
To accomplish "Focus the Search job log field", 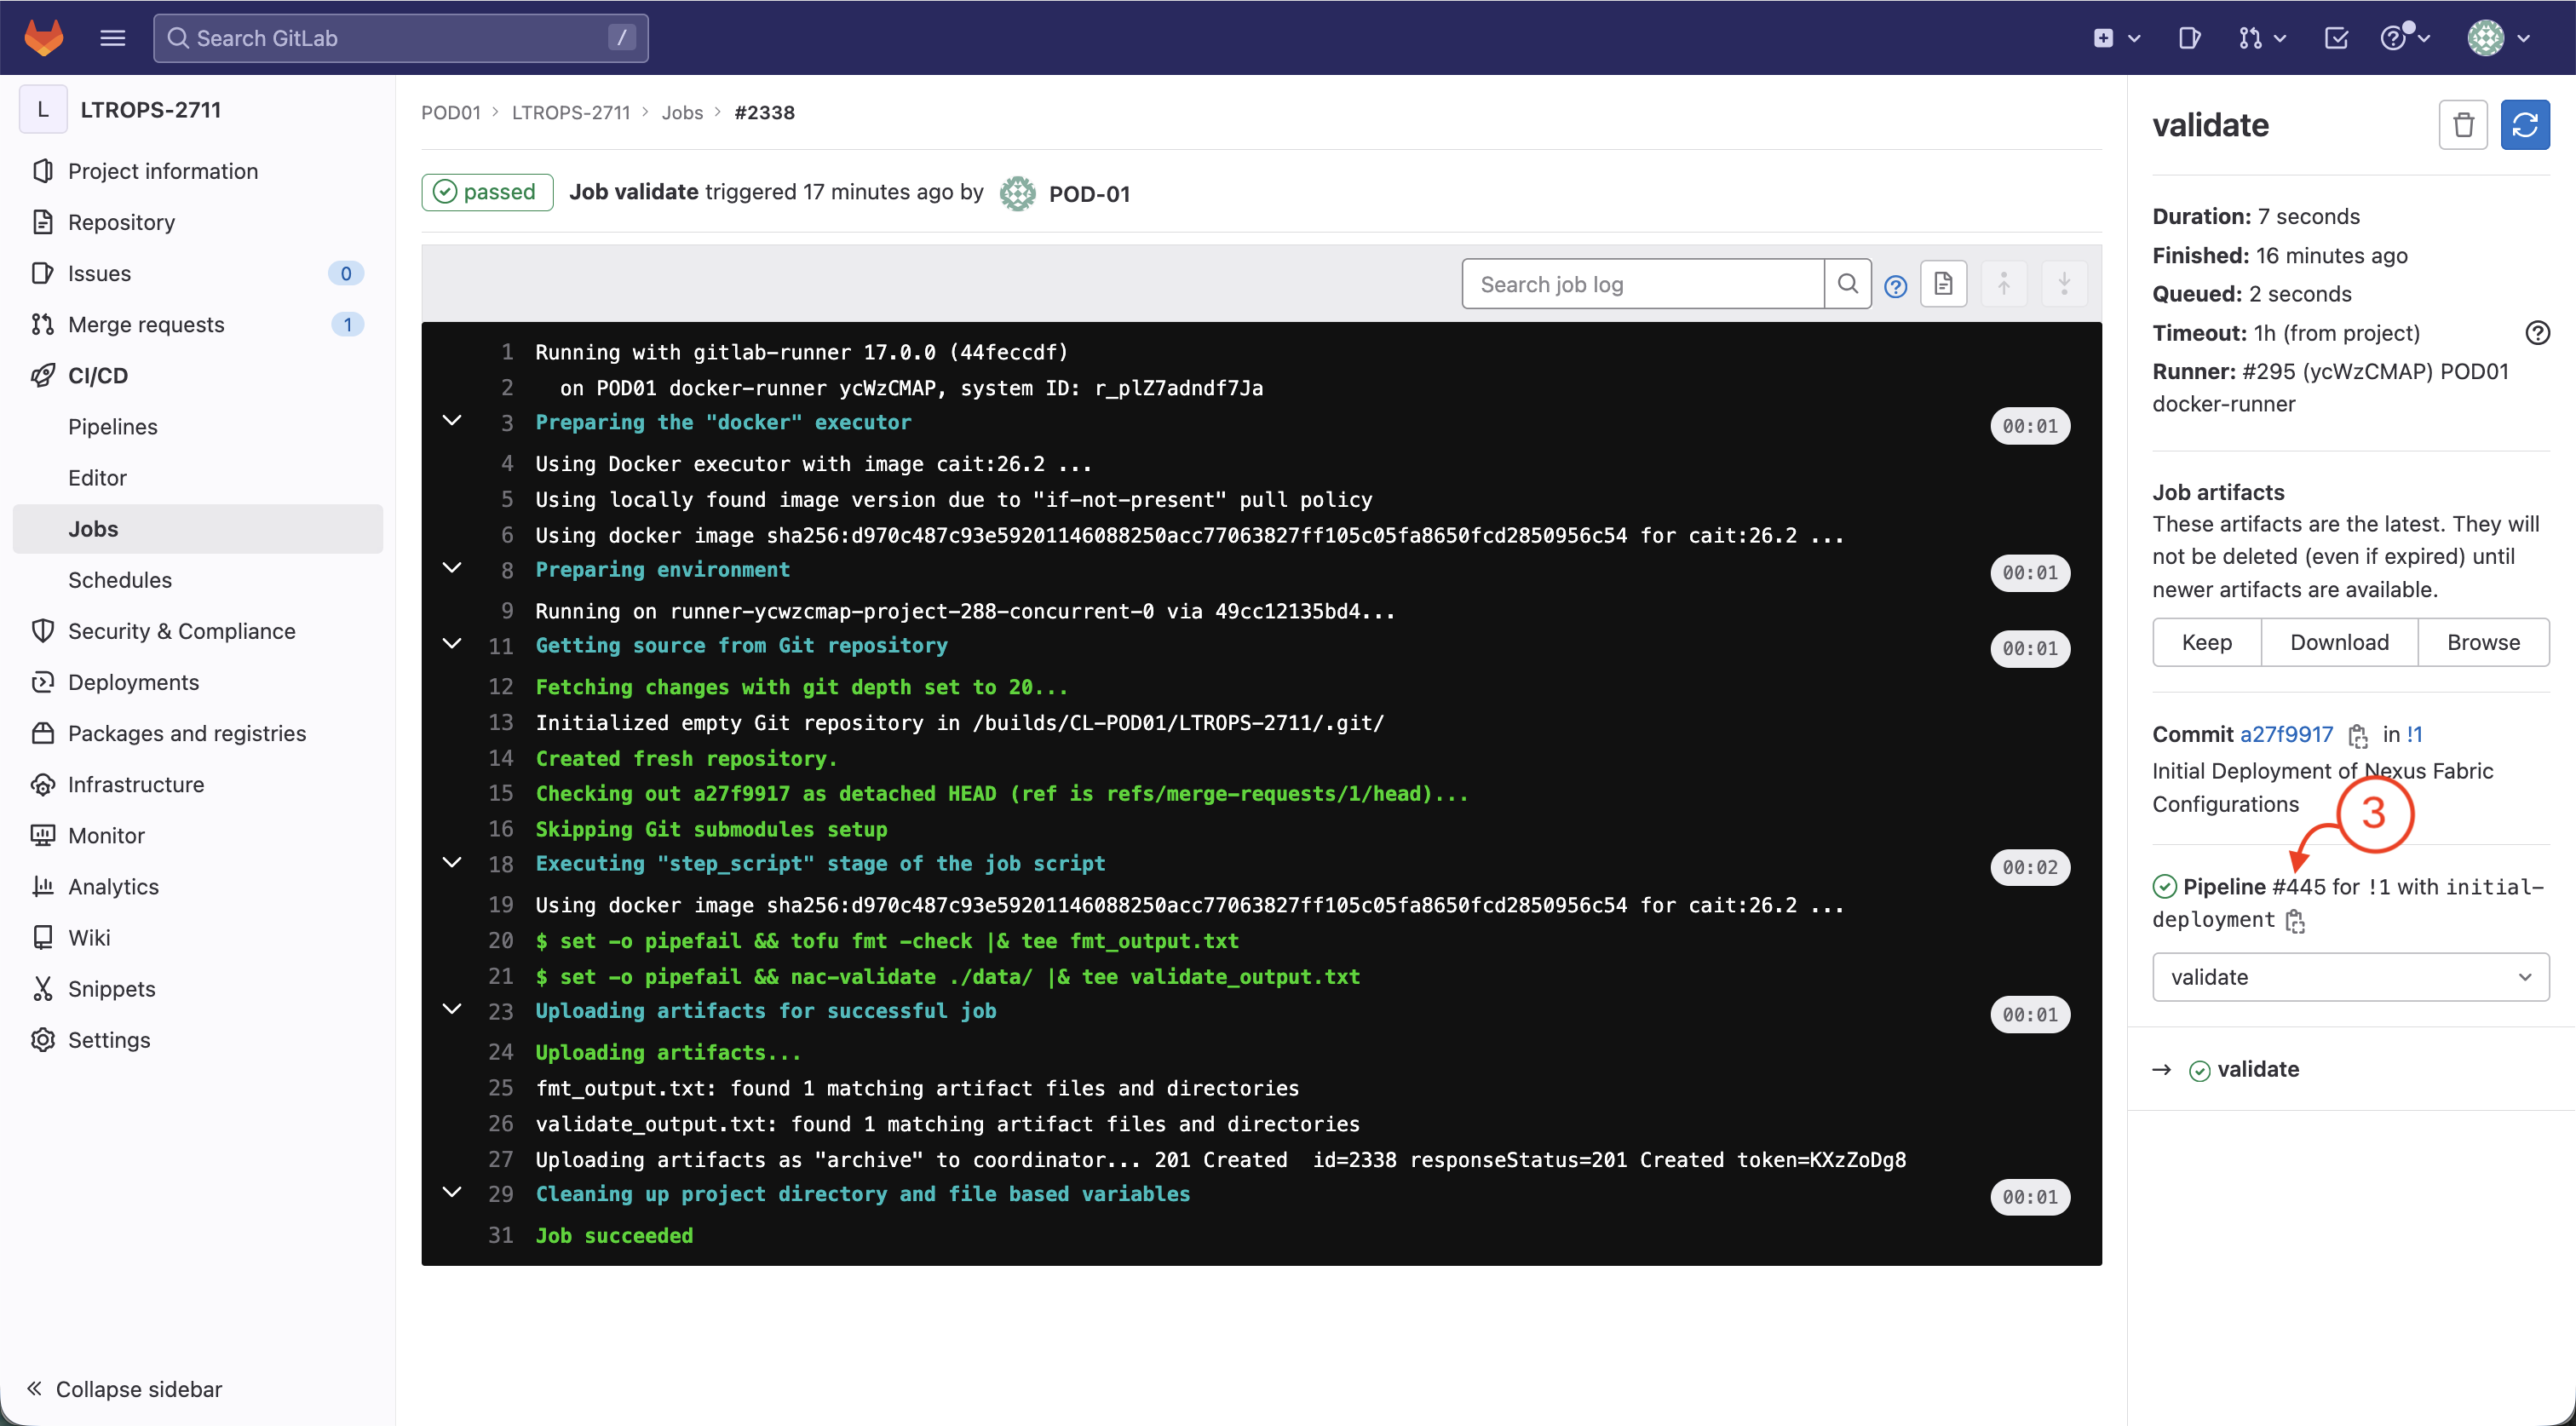I will [1642, 284].
